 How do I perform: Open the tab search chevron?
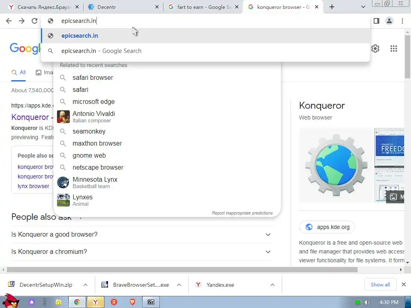coord(363,7)
